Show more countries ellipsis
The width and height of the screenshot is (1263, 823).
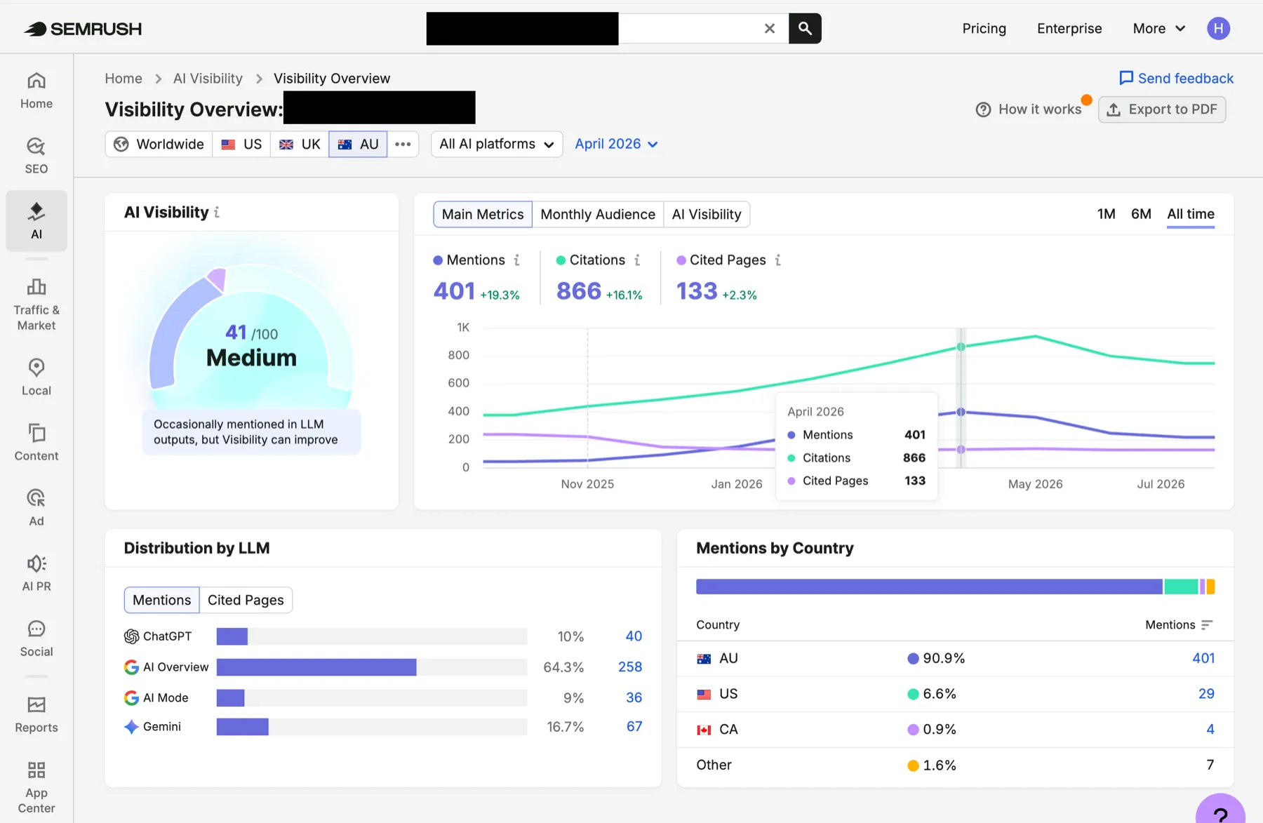[x=403, y=144]
